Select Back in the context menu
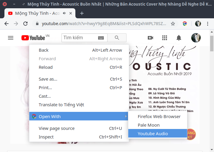Screen dimensions: 214x152 pos(79,50)
